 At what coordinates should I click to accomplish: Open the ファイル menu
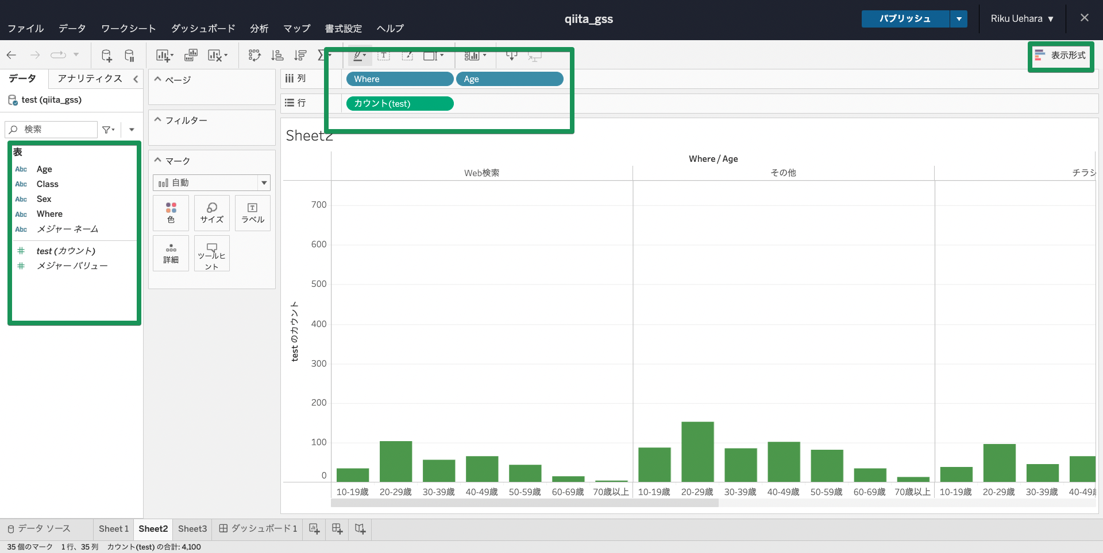[x=25, y=29]
